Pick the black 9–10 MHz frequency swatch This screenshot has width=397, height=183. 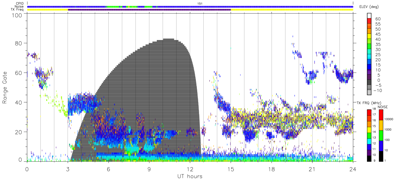[x=369, y=158]
